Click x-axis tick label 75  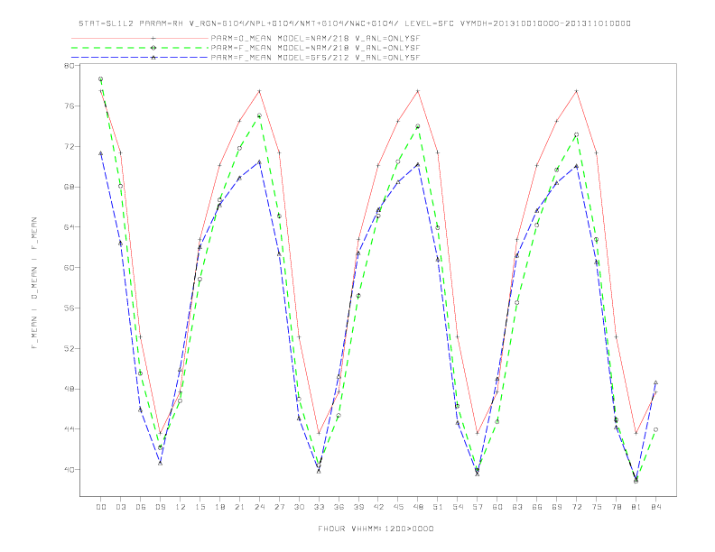pos(597,507)
